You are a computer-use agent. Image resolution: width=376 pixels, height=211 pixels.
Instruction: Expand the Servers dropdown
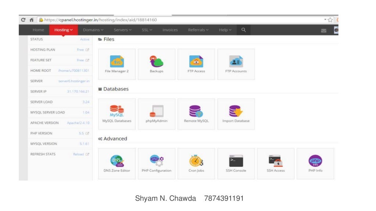[123, 30]
